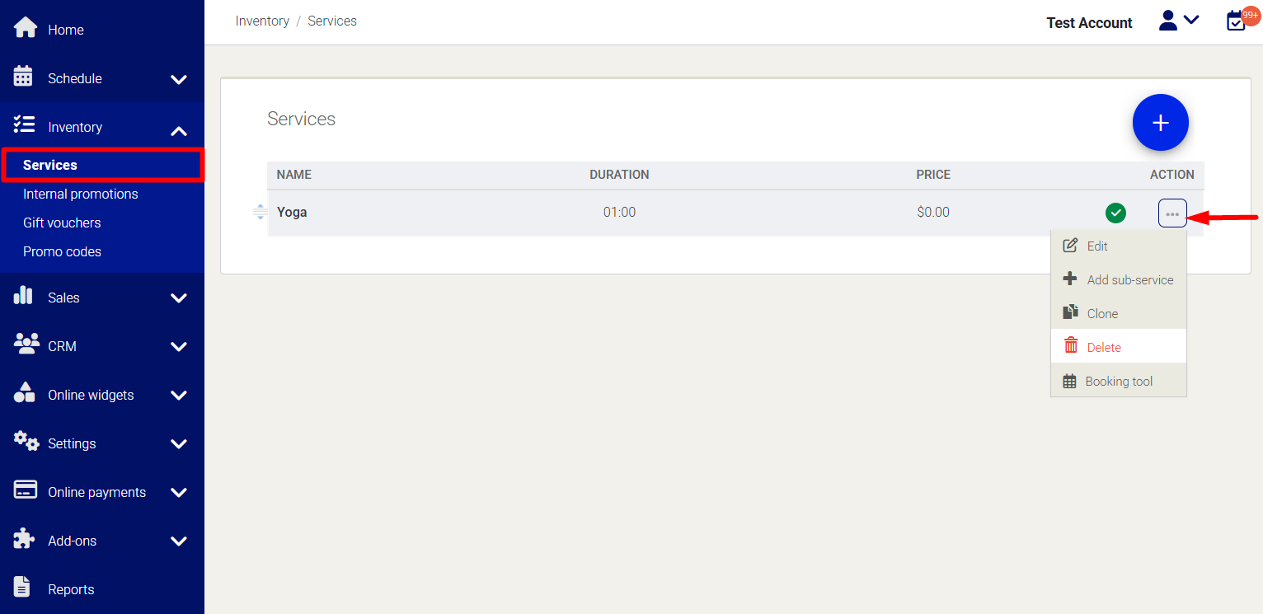Expand the Schedule menu chevron
Image resolution: width=1263 pixels, height=614 pixels.
[x=179, y=79]
